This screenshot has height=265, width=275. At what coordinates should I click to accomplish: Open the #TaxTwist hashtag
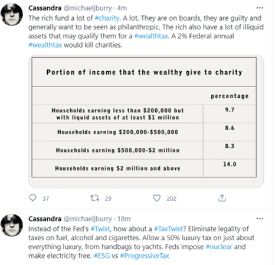click(x=169, y=228)
